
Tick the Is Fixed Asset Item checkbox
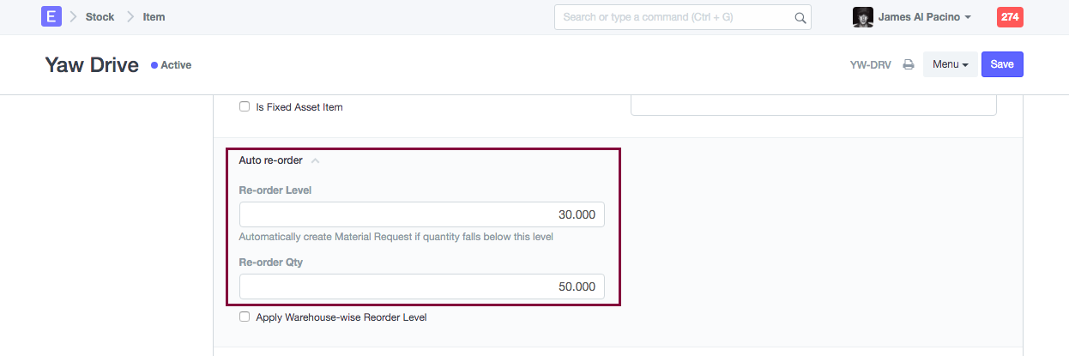click(x=245, y=107)
